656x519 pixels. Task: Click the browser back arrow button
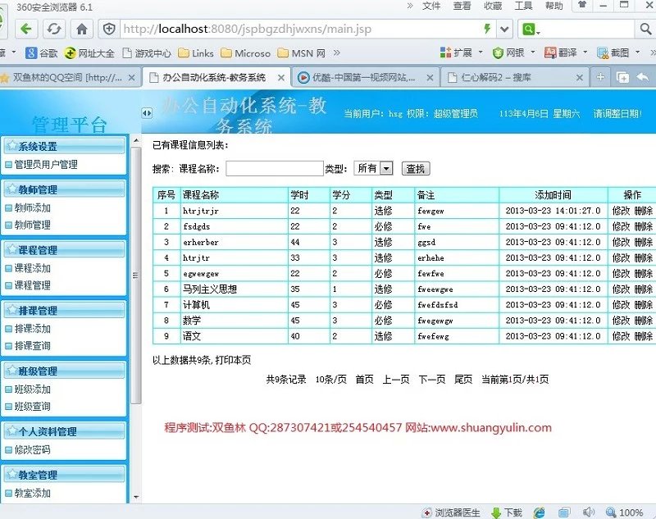click(25, 29)
